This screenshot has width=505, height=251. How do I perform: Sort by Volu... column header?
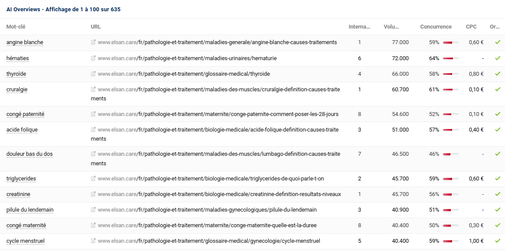(391, 27)
